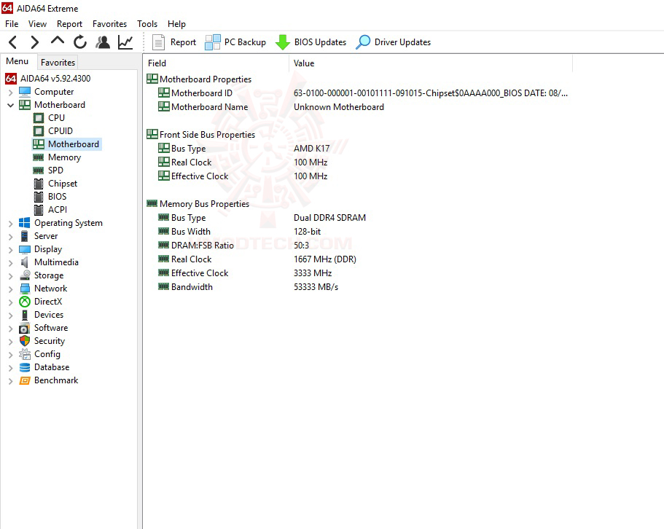Select the BIOS icon in tree
This screenshot has width=664, height=529.
pyautogui.click(x=39, y=197)
